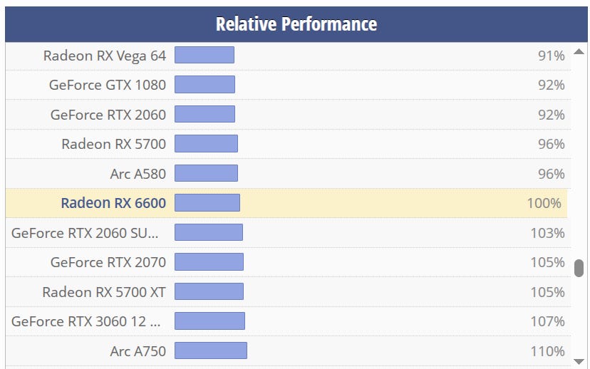Click the scroll down arrow
590x369 pixels.
pos(579,361)
